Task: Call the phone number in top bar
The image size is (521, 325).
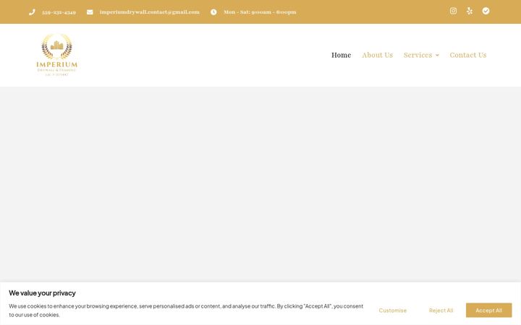Action: (59, 12)
